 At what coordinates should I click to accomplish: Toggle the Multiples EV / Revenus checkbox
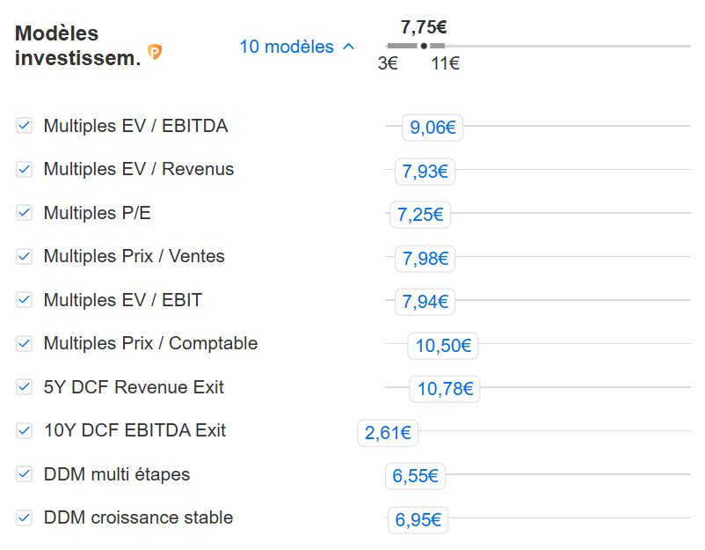pos(25,169)
